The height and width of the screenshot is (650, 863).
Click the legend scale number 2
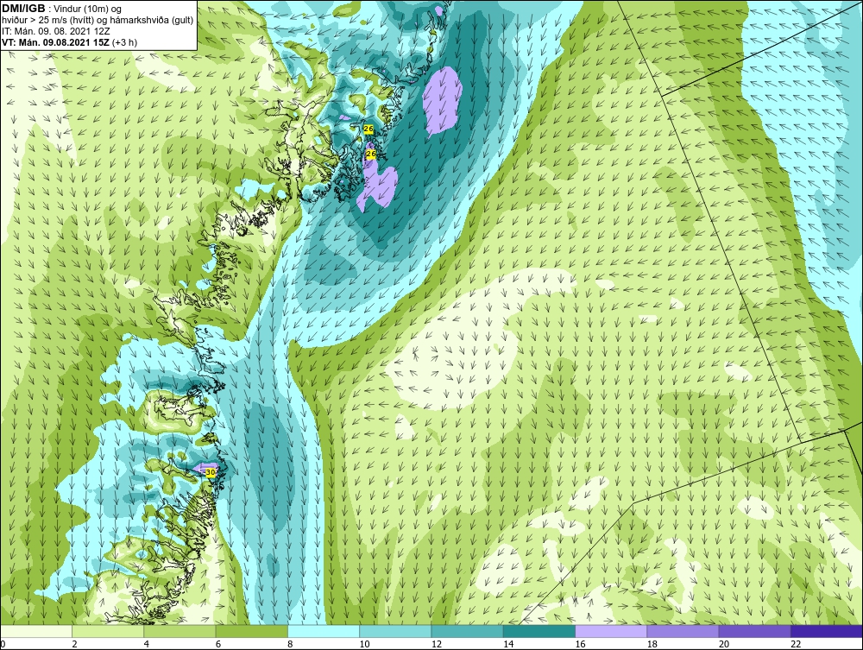point(74,644)
